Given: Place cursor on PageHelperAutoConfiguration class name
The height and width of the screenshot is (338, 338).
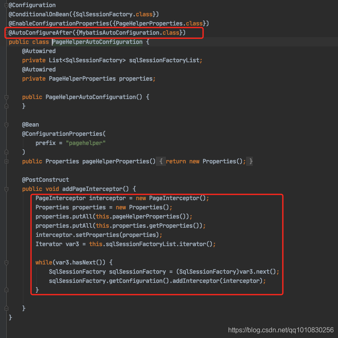Looking at the screenshot, I should pyautogui.click(x=97, y=42).
